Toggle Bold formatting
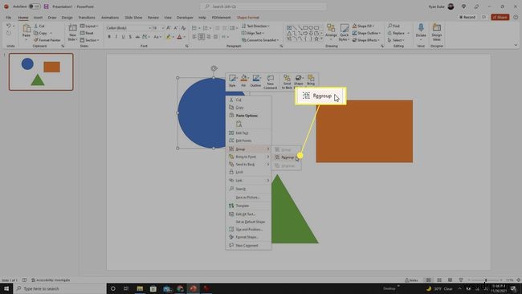Viewport: 522px width, 294px height. [109, 37]
